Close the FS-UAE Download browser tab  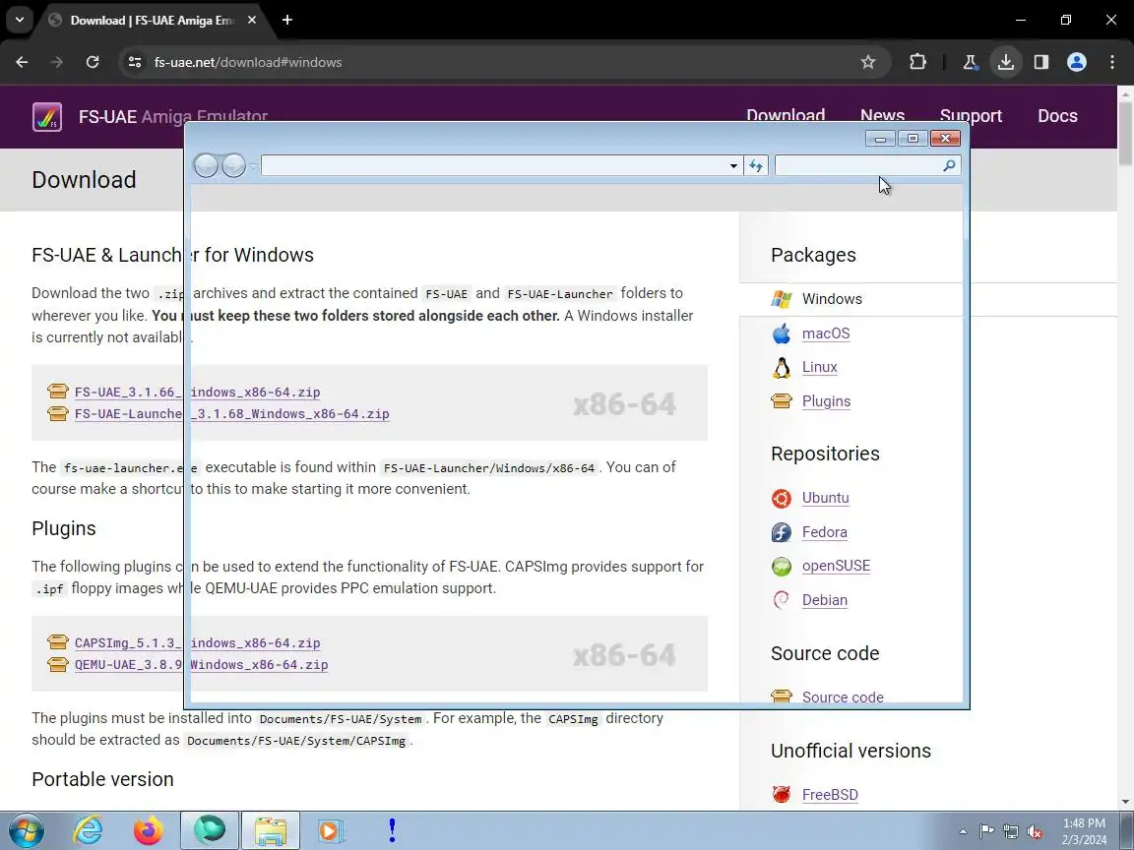click(252, 21)
